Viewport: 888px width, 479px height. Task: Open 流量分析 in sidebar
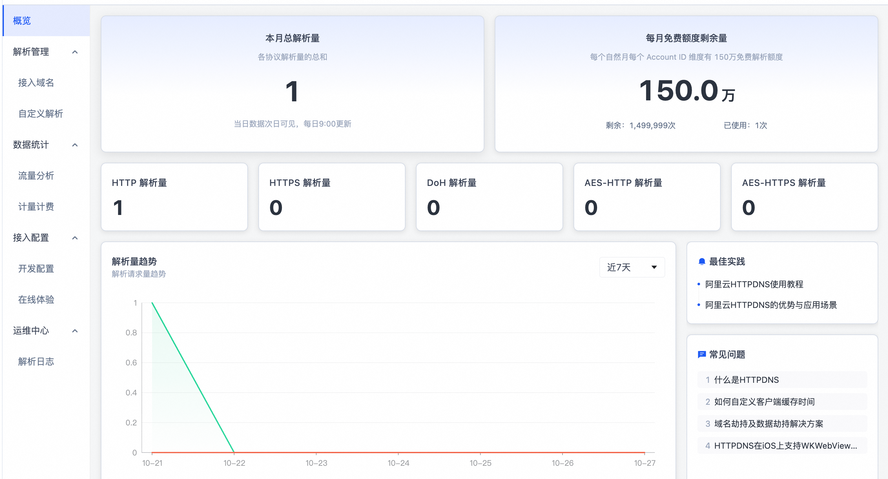tap(36, 176)
